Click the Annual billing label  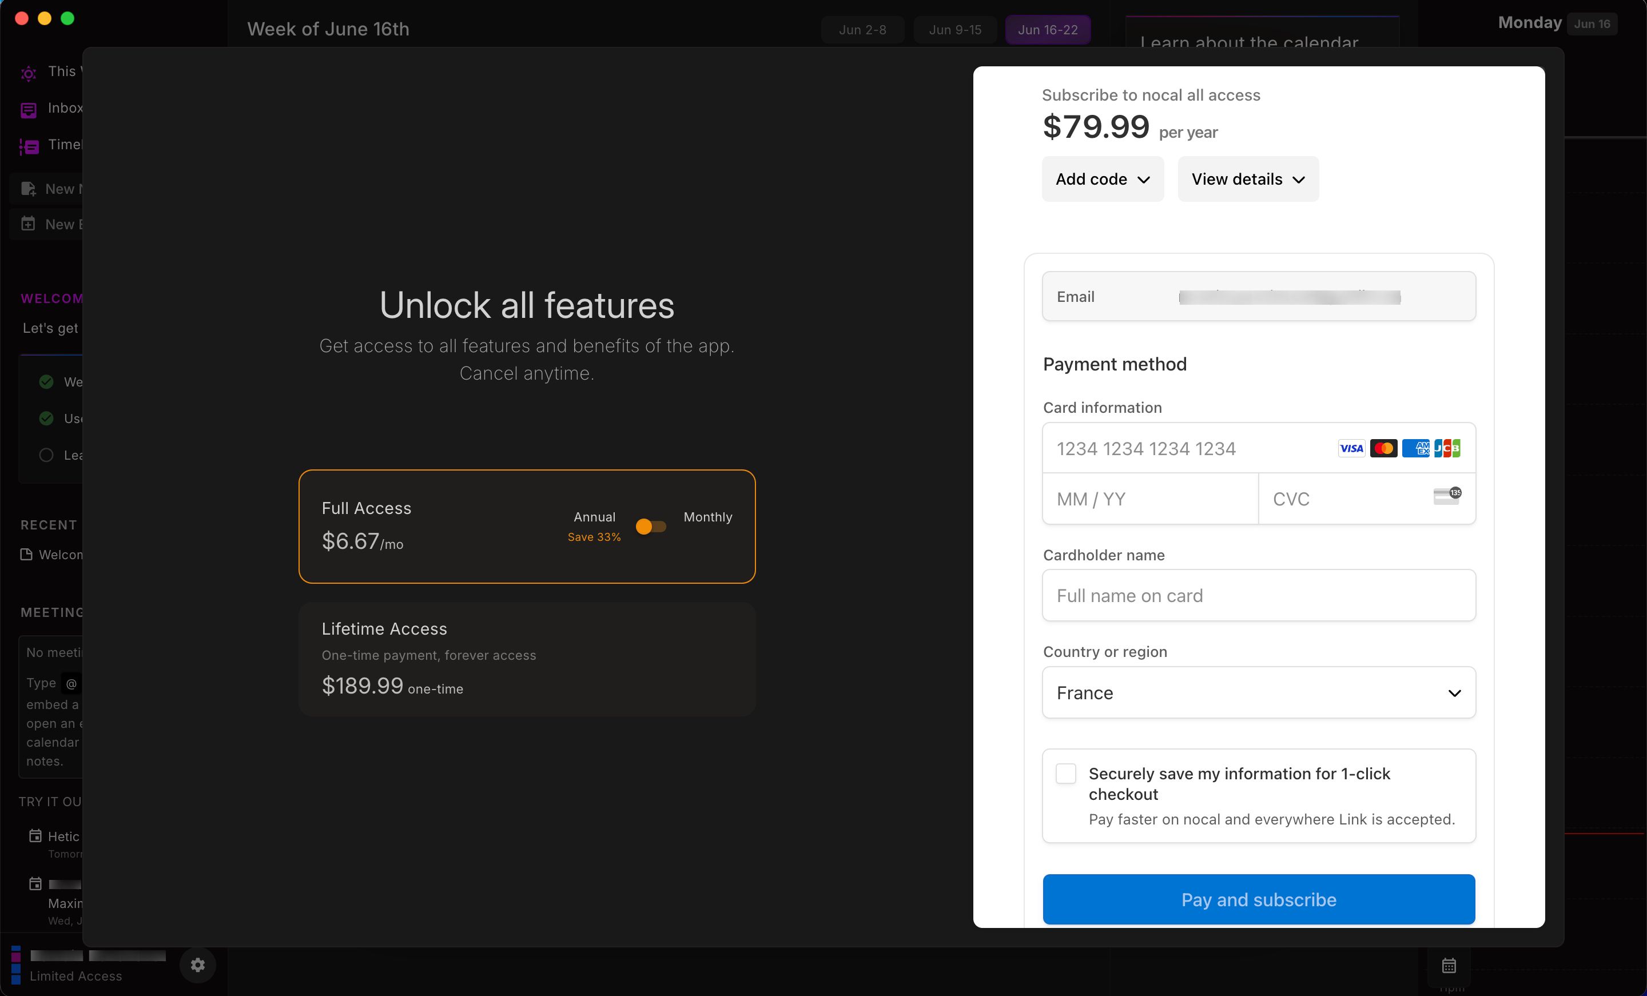[594, 517]
